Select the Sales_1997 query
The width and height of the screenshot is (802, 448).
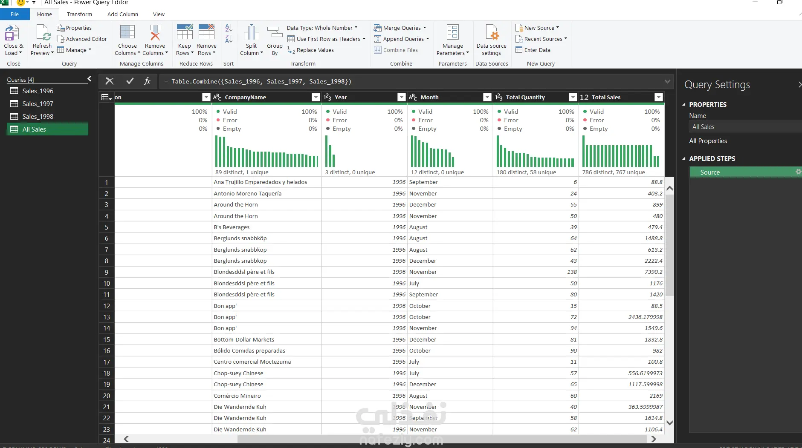38,104
